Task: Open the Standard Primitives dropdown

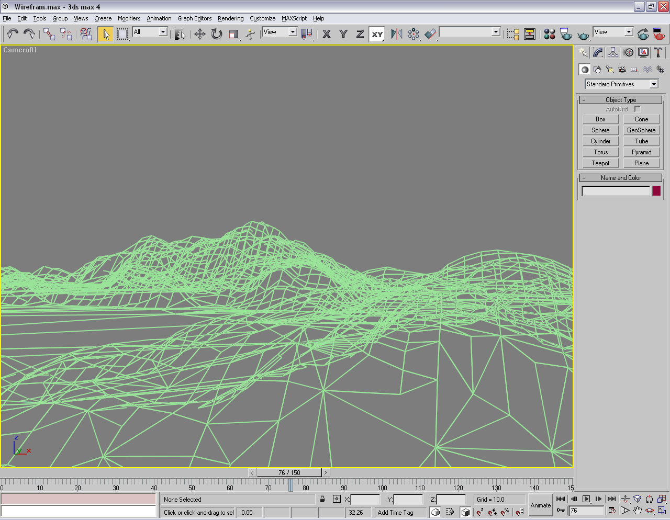Action: click(621, 84)
